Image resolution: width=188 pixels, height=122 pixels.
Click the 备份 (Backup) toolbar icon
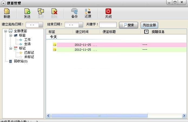[x=74, y=11]
